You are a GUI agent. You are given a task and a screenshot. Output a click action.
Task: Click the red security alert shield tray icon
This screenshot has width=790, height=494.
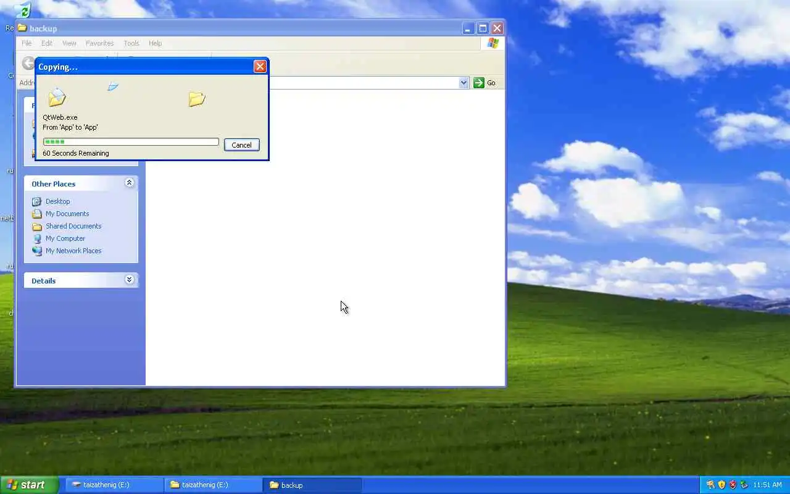coord(733,485)
